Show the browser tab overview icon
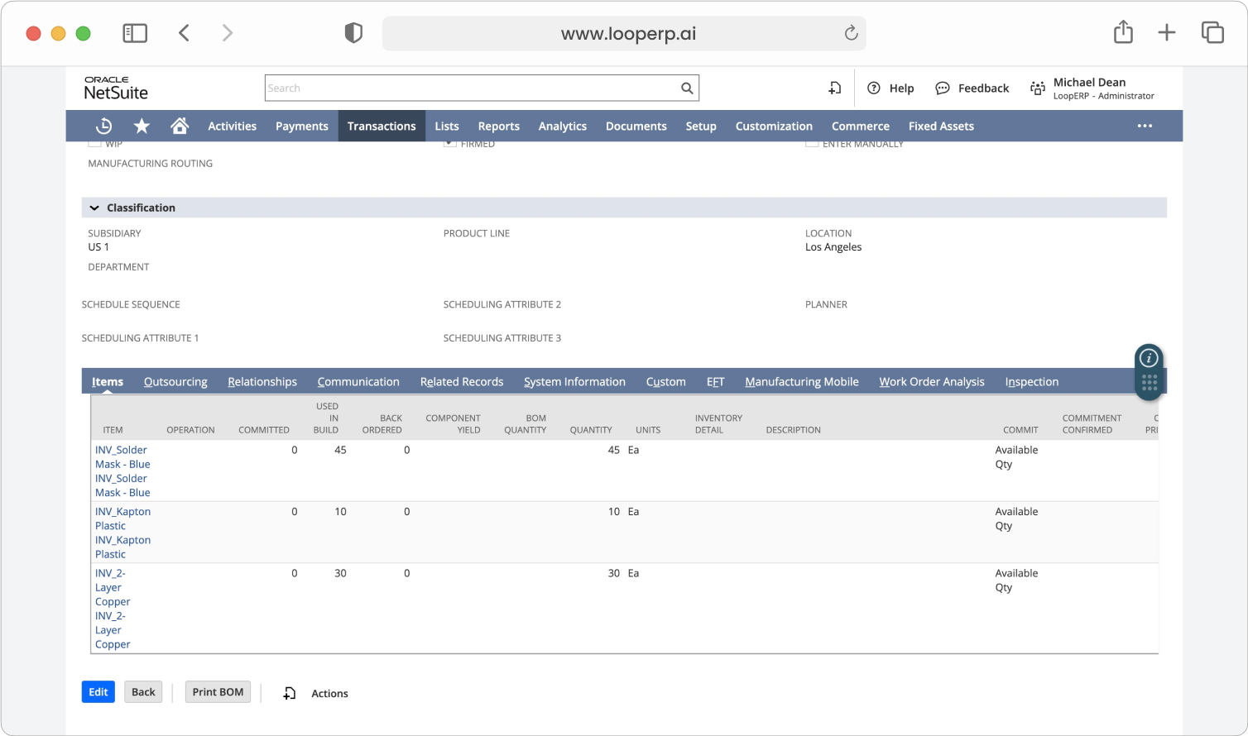This screenshot has width=1248, height=736. click(1212, 32)
